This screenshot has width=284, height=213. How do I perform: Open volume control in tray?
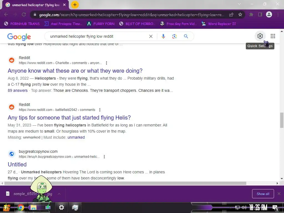click(x=244, y=207)
